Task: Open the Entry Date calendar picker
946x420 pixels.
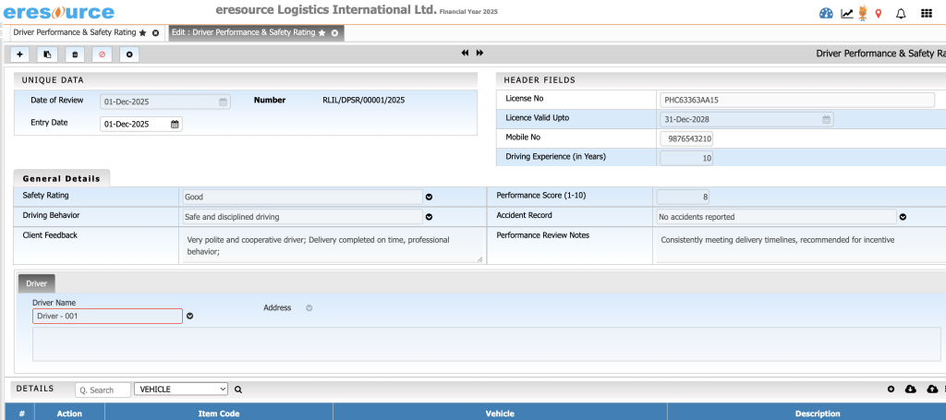Action: coord(175,124)
